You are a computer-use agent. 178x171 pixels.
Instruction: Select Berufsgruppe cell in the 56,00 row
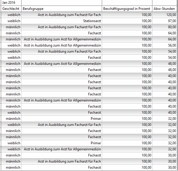pyautogui.click(x=62, y=45)
